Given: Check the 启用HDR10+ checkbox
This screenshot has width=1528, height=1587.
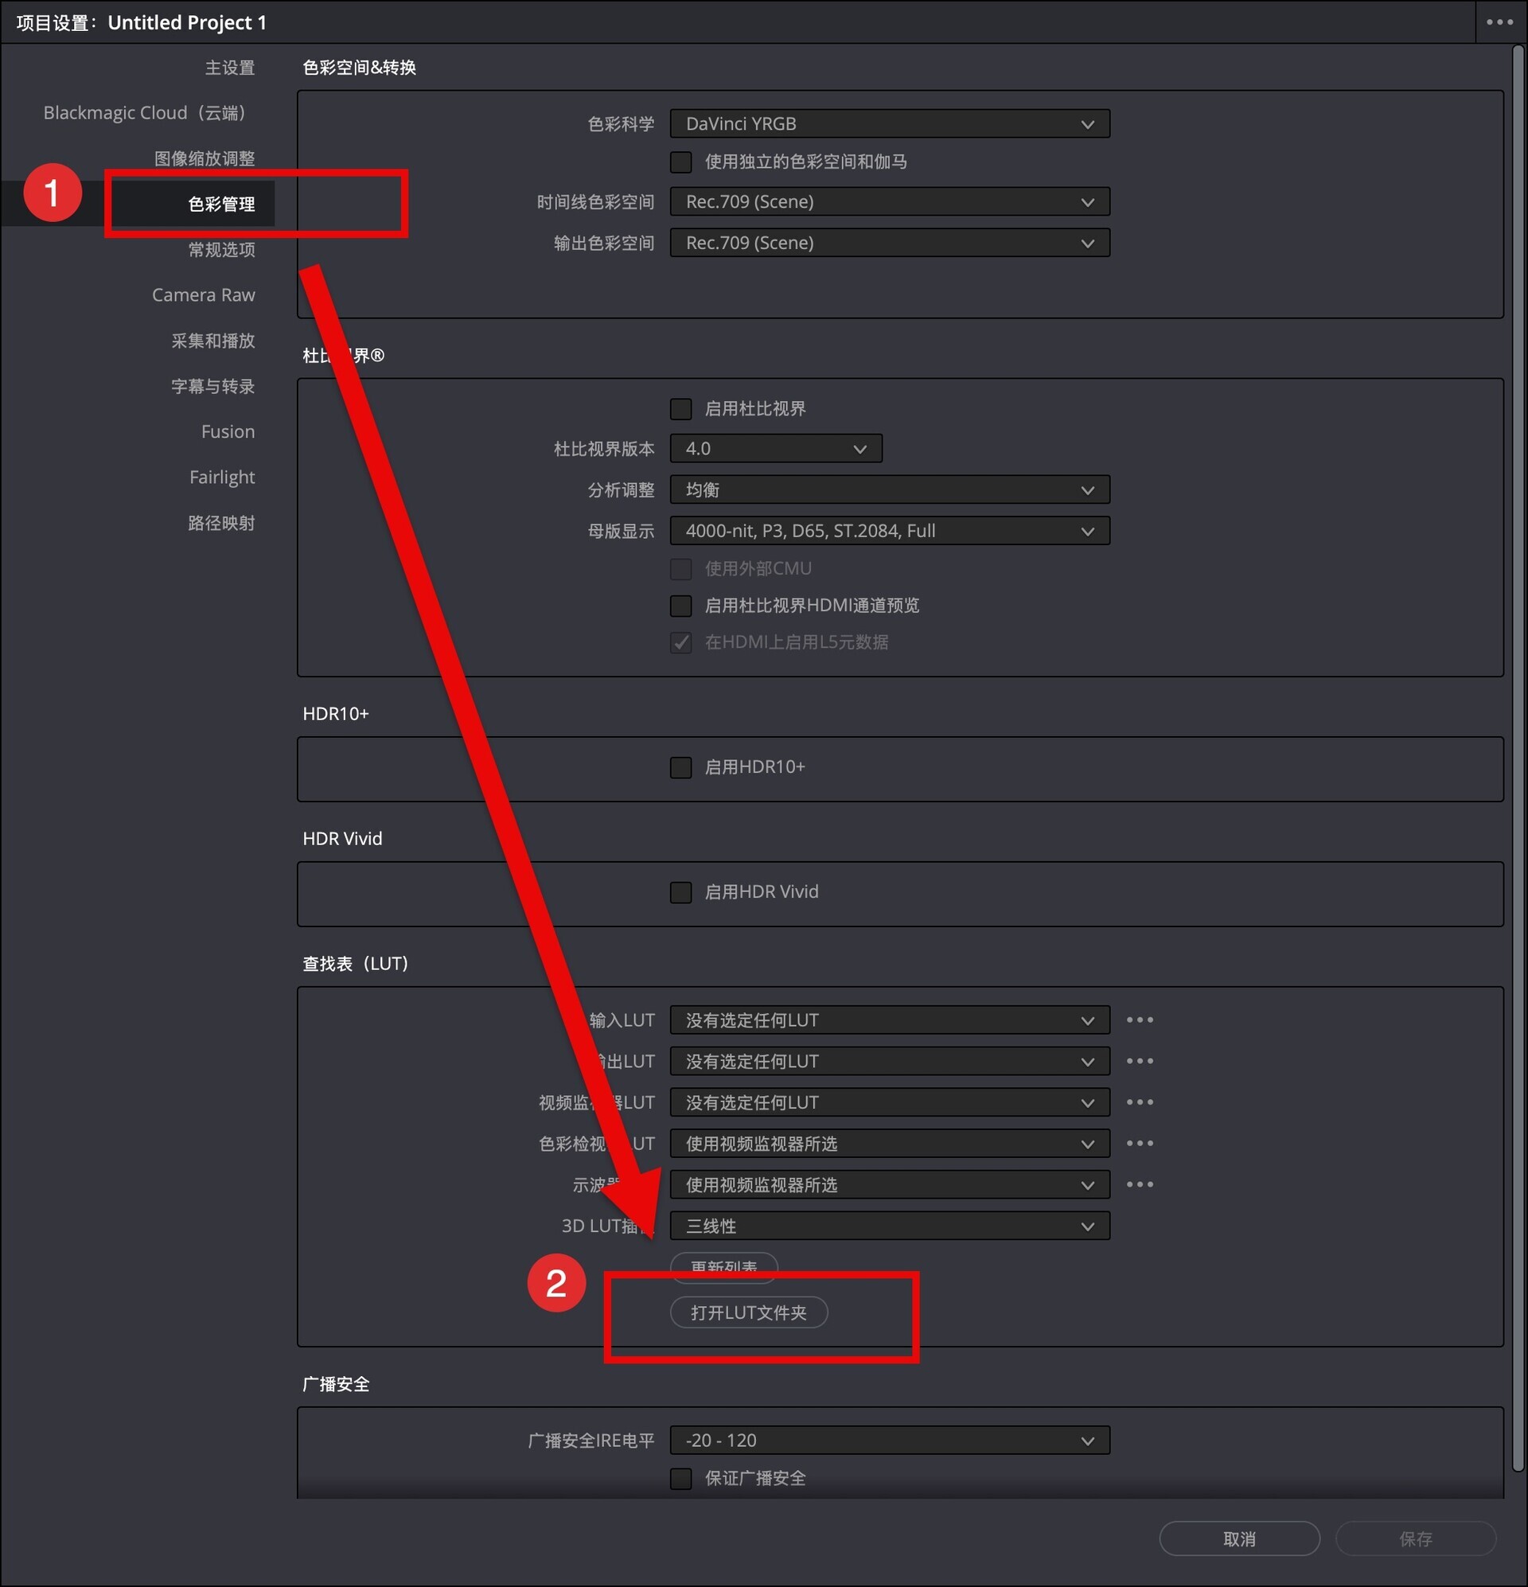Looking at the screenshot, I should coord(681,767).
